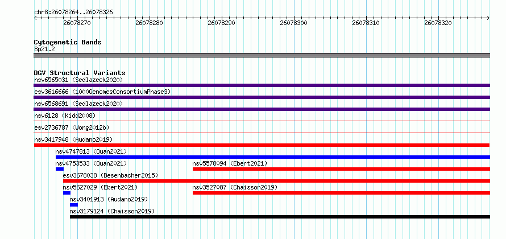Click the short blue block below nsv4753533

tap(59, 169)
